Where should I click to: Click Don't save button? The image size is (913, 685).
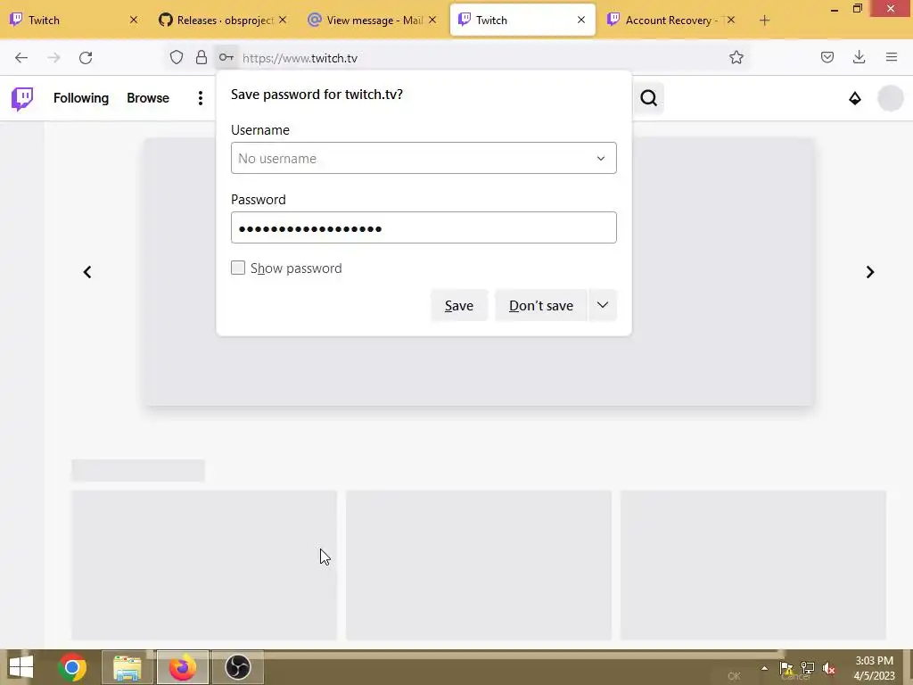(x=541, y=305)
